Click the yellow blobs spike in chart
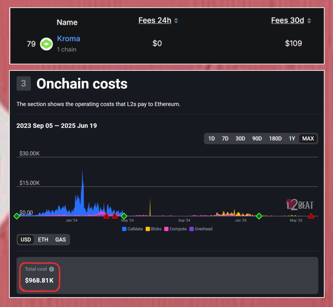333x307 pixels. coord(150,207)
